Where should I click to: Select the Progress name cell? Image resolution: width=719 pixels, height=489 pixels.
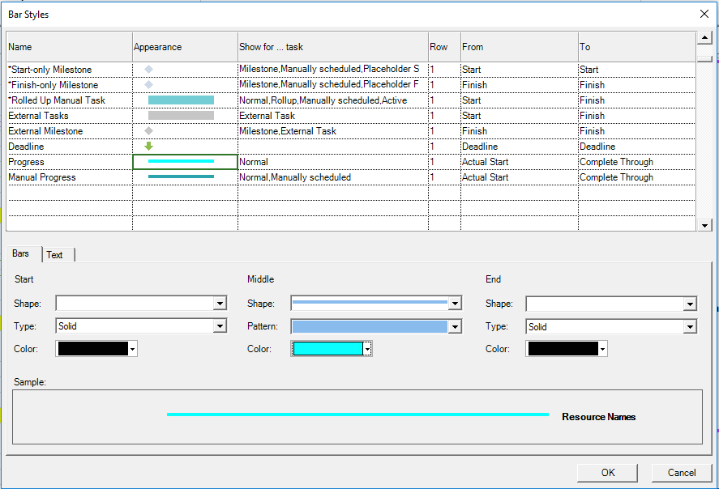coord(70,162)
